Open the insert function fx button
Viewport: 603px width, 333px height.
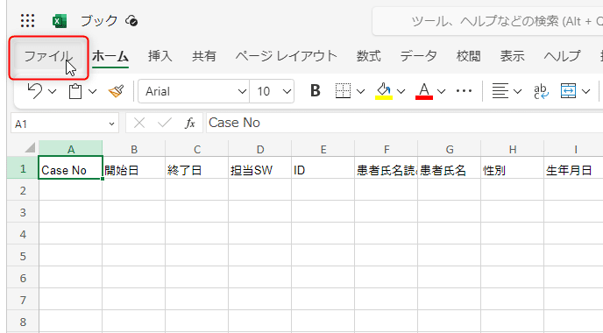(190, 123)
